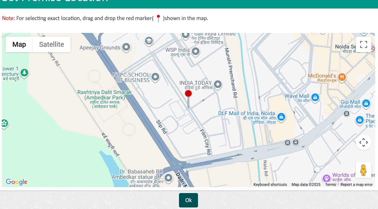The image size is (378, 209).
Task: Click the graduation cap school pin
Action: [x=149, y=41]
